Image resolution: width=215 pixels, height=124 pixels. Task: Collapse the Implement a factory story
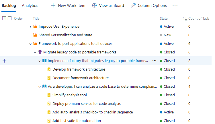[40, 61]
